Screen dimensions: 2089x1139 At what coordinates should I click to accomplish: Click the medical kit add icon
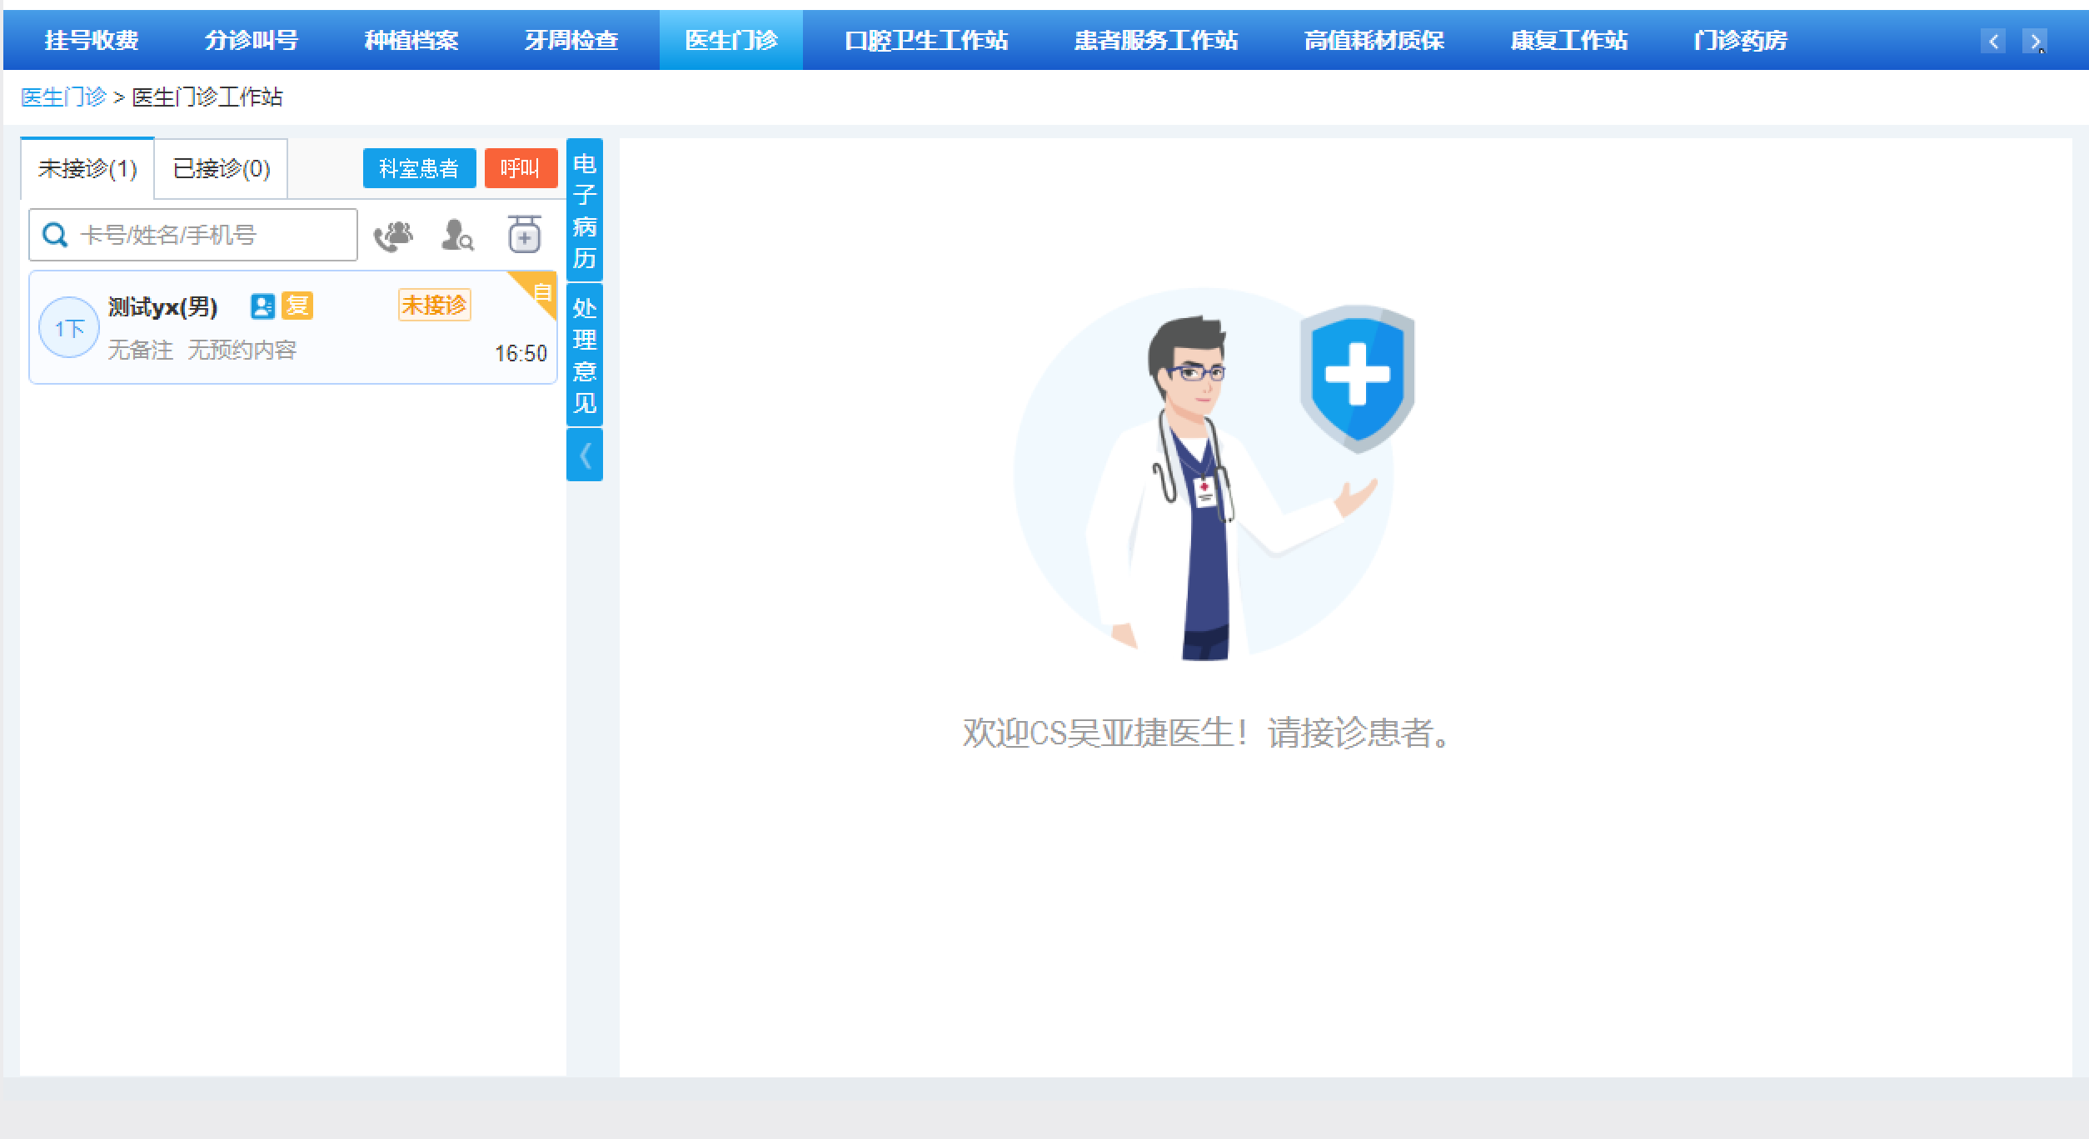click(524, 235)
